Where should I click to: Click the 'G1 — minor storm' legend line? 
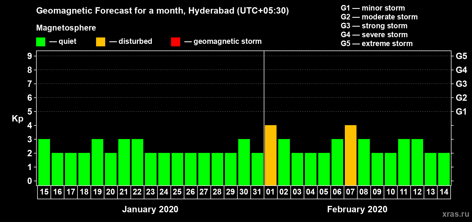pyautogui.click(x=373, y=8)
